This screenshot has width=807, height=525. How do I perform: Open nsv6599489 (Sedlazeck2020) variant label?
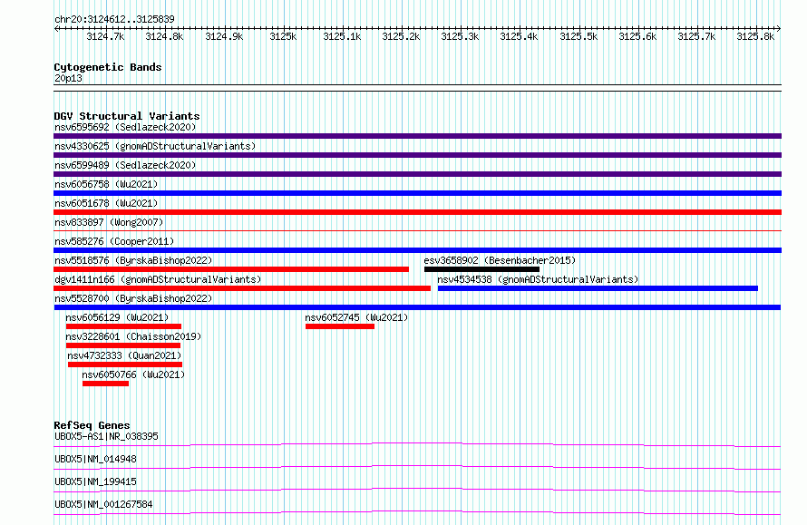click(125, 165)
